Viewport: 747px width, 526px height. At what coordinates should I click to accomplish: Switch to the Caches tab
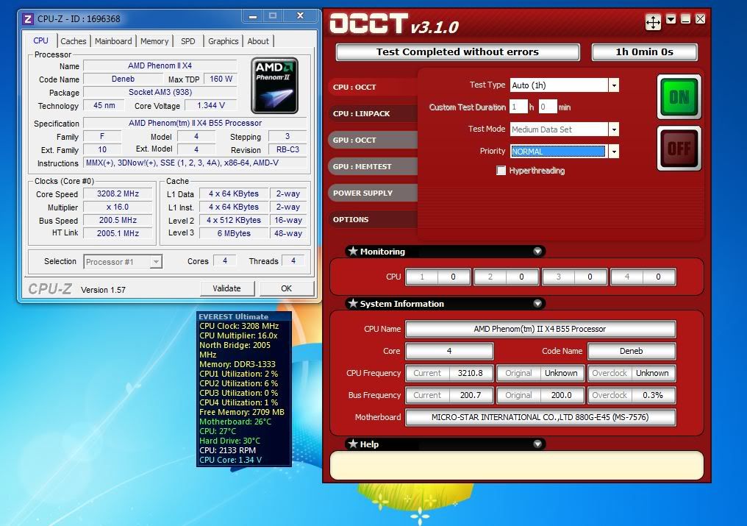[x=74, y=41]
